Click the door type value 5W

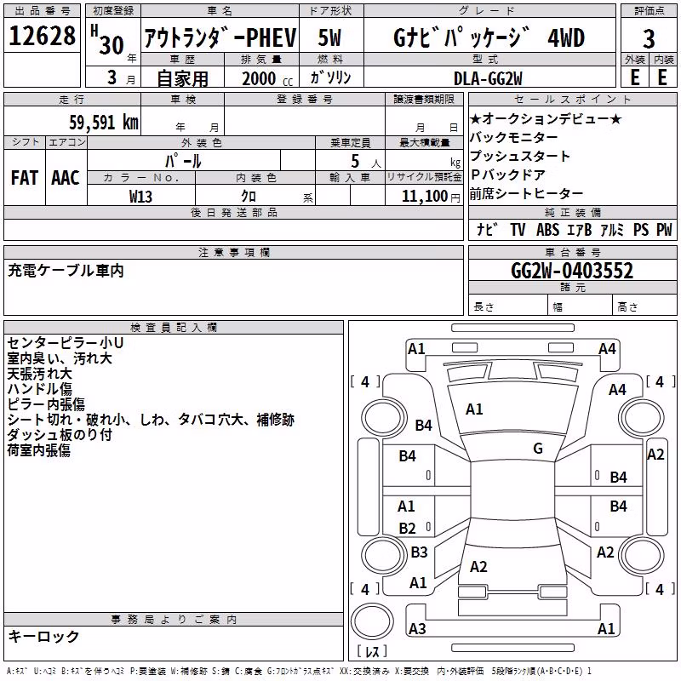(x=330, y=37)
